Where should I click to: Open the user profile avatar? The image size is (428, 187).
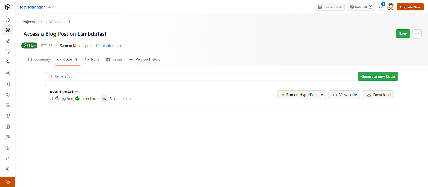[391, 7]
